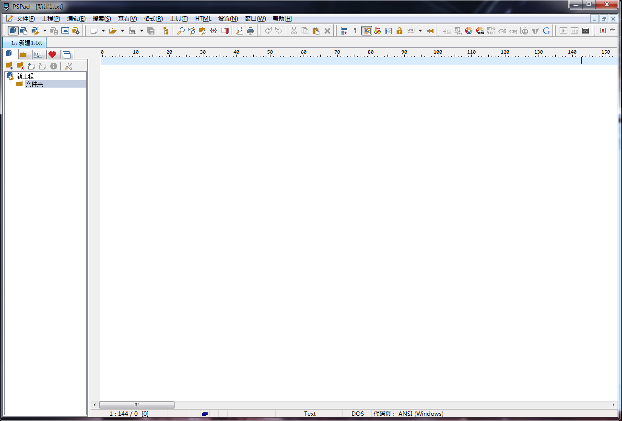Open the 工程(P) menu
Image resolution: width=622 pixels, height=421 pixels.
click(x=51, y=19)
